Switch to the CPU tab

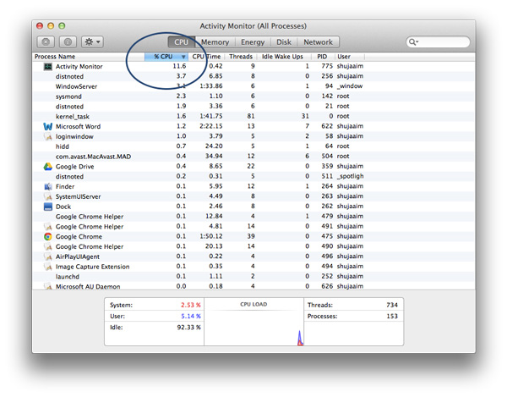coord(182,42)
